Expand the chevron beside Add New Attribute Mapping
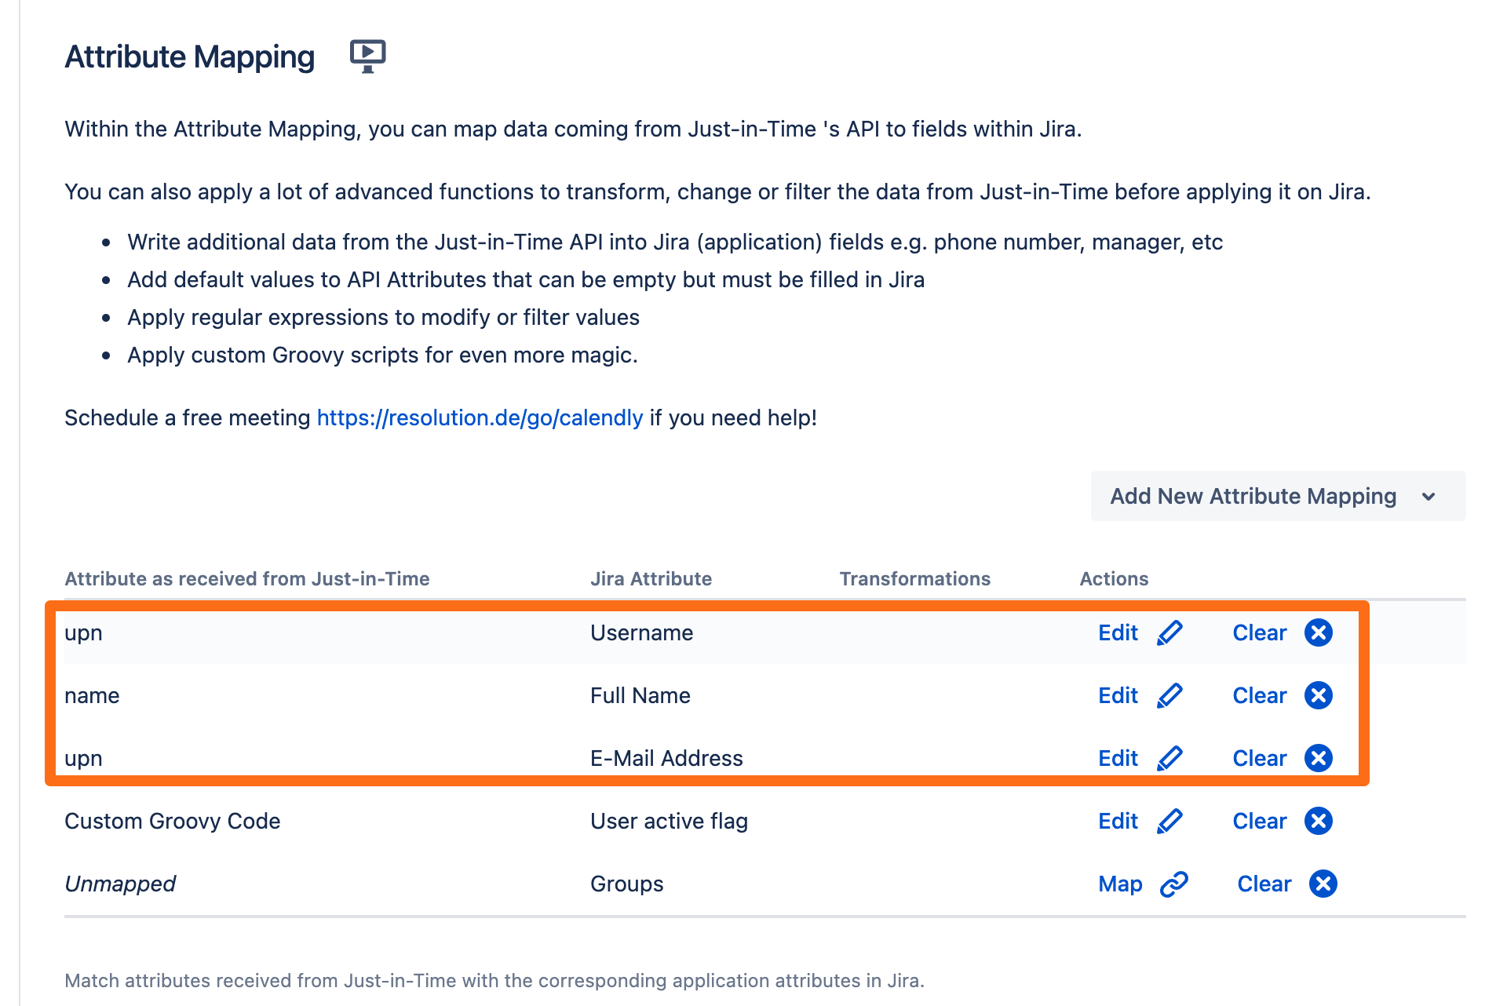 tap(1429, 497)
